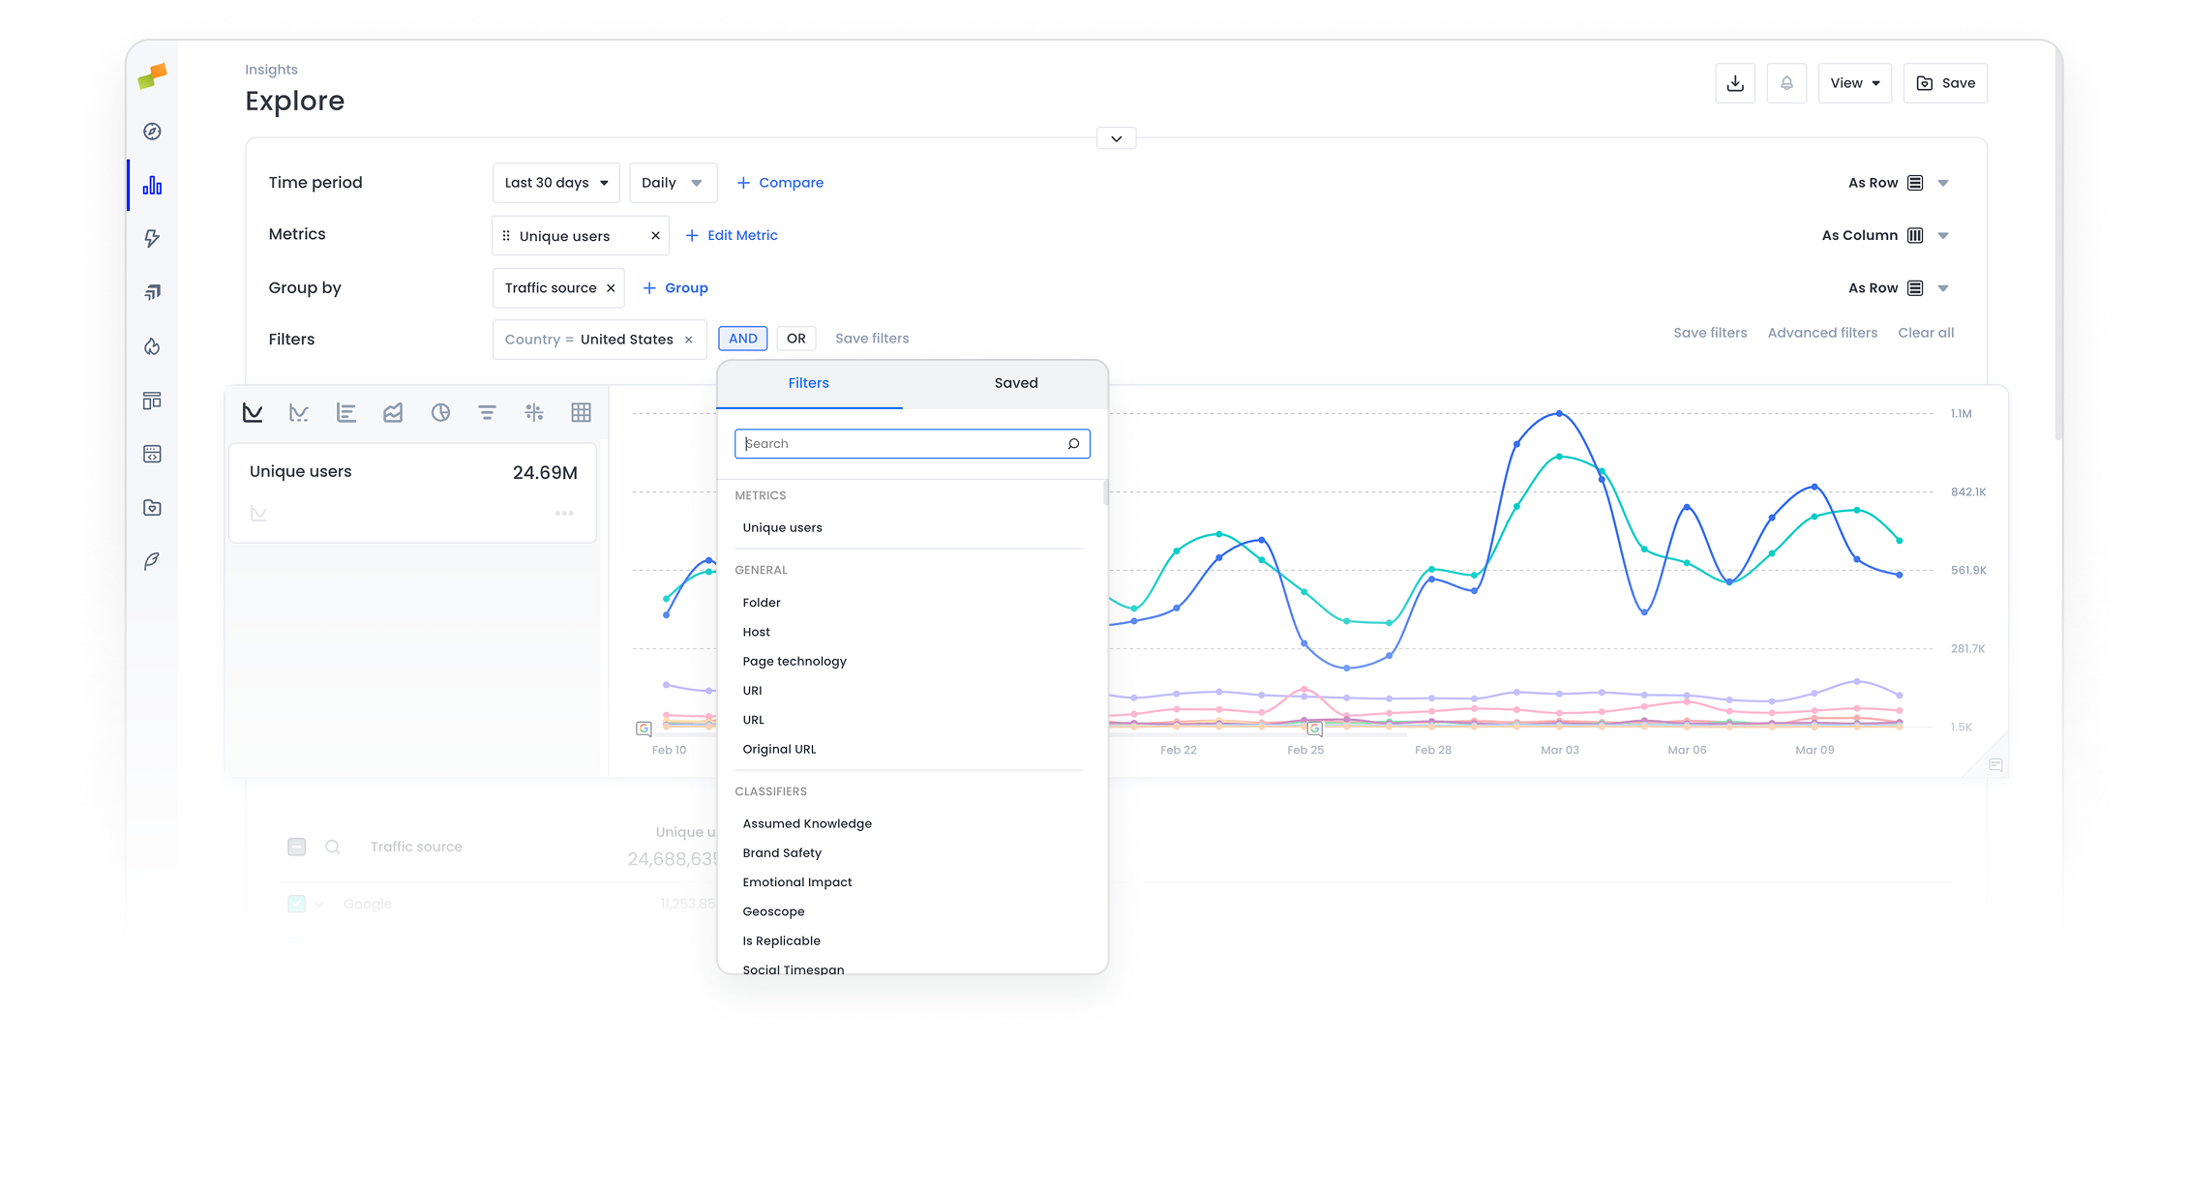Switch to the table view icon
The width and height of the screenshot is (2189, 1190).
pyautogui.click(x=581, y=411)
